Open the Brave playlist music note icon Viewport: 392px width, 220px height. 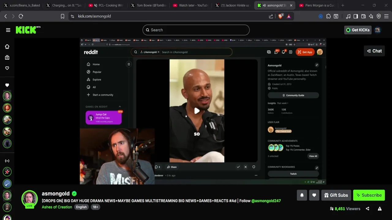tap(348, 16)
